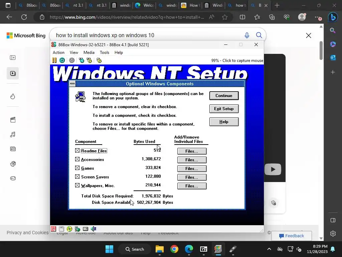The height and width of the screenshot is (257, 342).
Task: Open the news sidebar icon
Action: (x=13, y=149)
